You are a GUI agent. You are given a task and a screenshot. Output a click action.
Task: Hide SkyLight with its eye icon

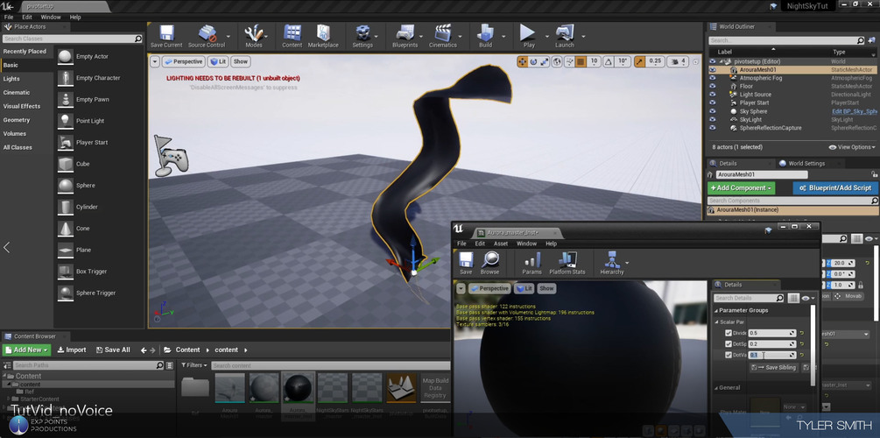pyautogui.click(x=712, y=120)
